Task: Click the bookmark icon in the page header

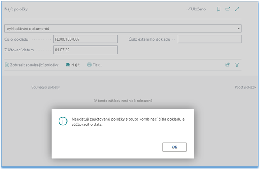Action: (219, 9)
